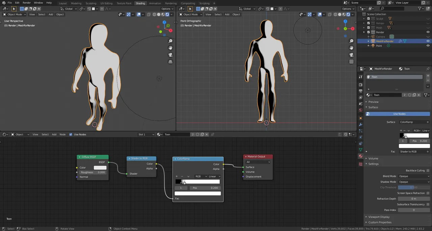Open Material properties tab icon
The width and height of the screenshot is (432, 231).
pos(360,156)
